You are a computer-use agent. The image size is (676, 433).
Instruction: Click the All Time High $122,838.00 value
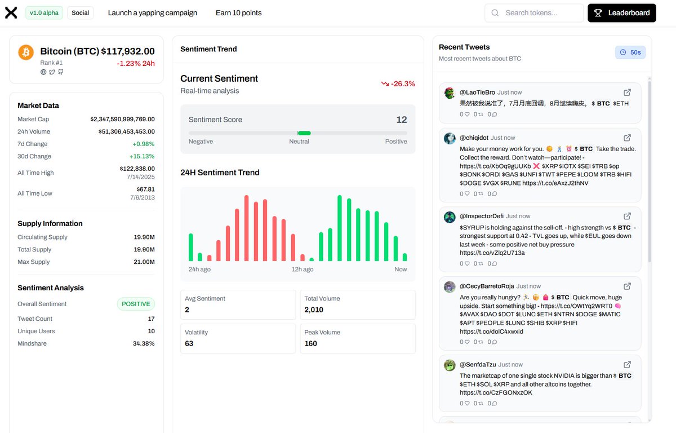(137, 169)
